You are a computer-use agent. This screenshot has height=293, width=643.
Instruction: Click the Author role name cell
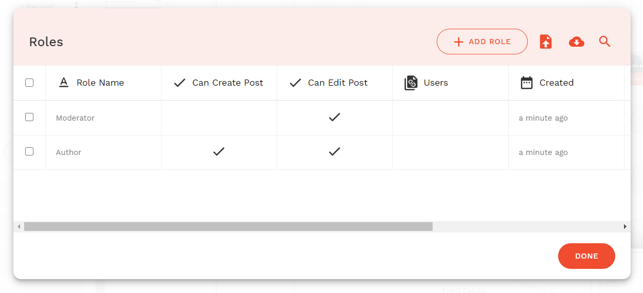[x=69, y=152]
